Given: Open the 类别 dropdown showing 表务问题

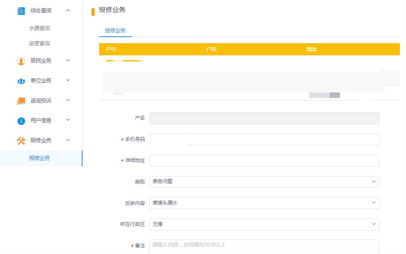Looking at the screenshot, I should [x=264, y=182].
